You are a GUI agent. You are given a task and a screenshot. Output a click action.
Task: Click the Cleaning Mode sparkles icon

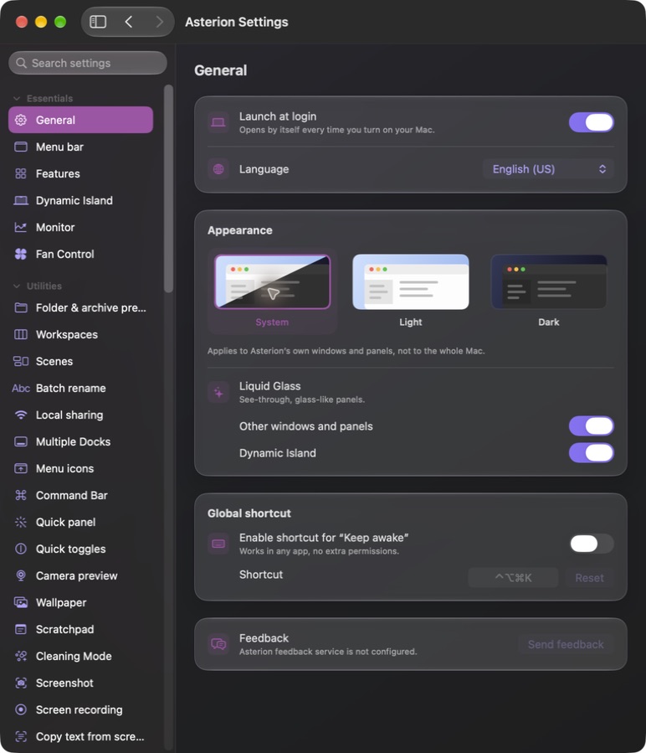point(21,656)
